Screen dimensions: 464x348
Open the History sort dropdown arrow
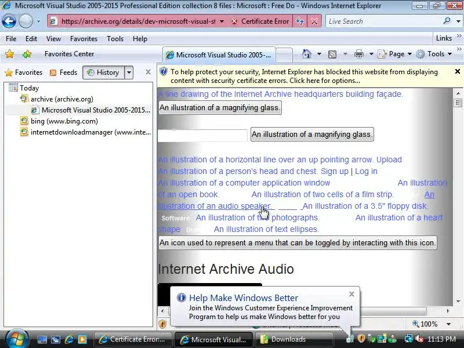(x=129, y=72)
